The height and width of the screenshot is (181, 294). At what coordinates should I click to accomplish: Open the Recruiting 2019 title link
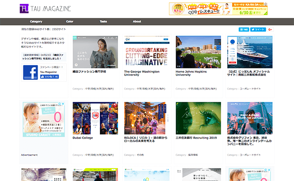pyautogui.click(x=196, y=138)
